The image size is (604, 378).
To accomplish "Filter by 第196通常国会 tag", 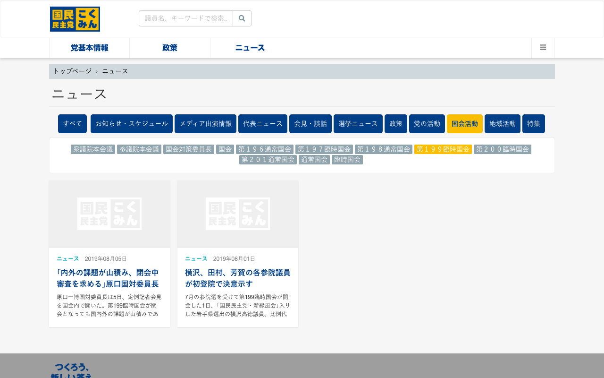I will [265, 149].
